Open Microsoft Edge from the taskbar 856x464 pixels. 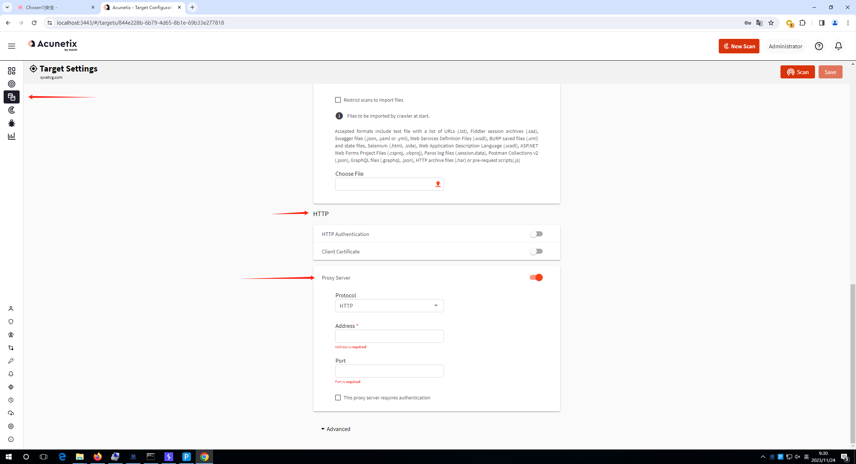[x=62, y=457]
